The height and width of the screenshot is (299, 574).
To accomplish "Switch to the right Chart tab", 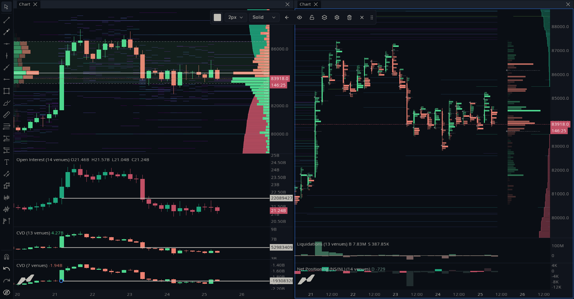I will tap(305, 4).
